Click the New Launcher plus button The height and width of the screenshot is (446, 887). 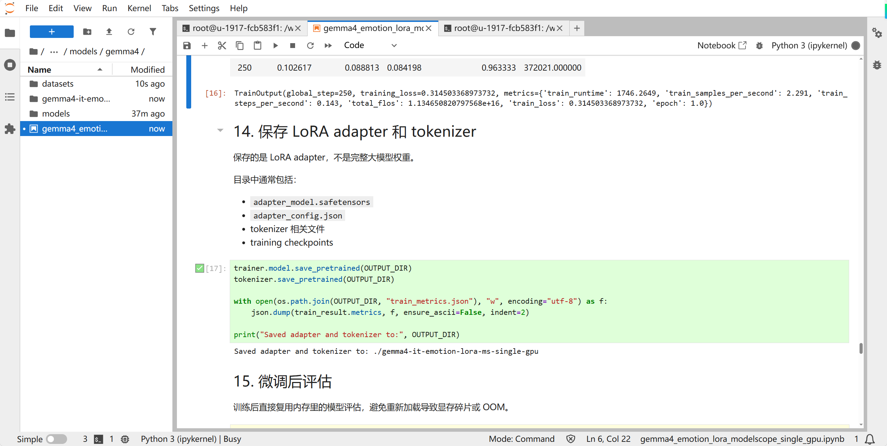pos(51,32)
